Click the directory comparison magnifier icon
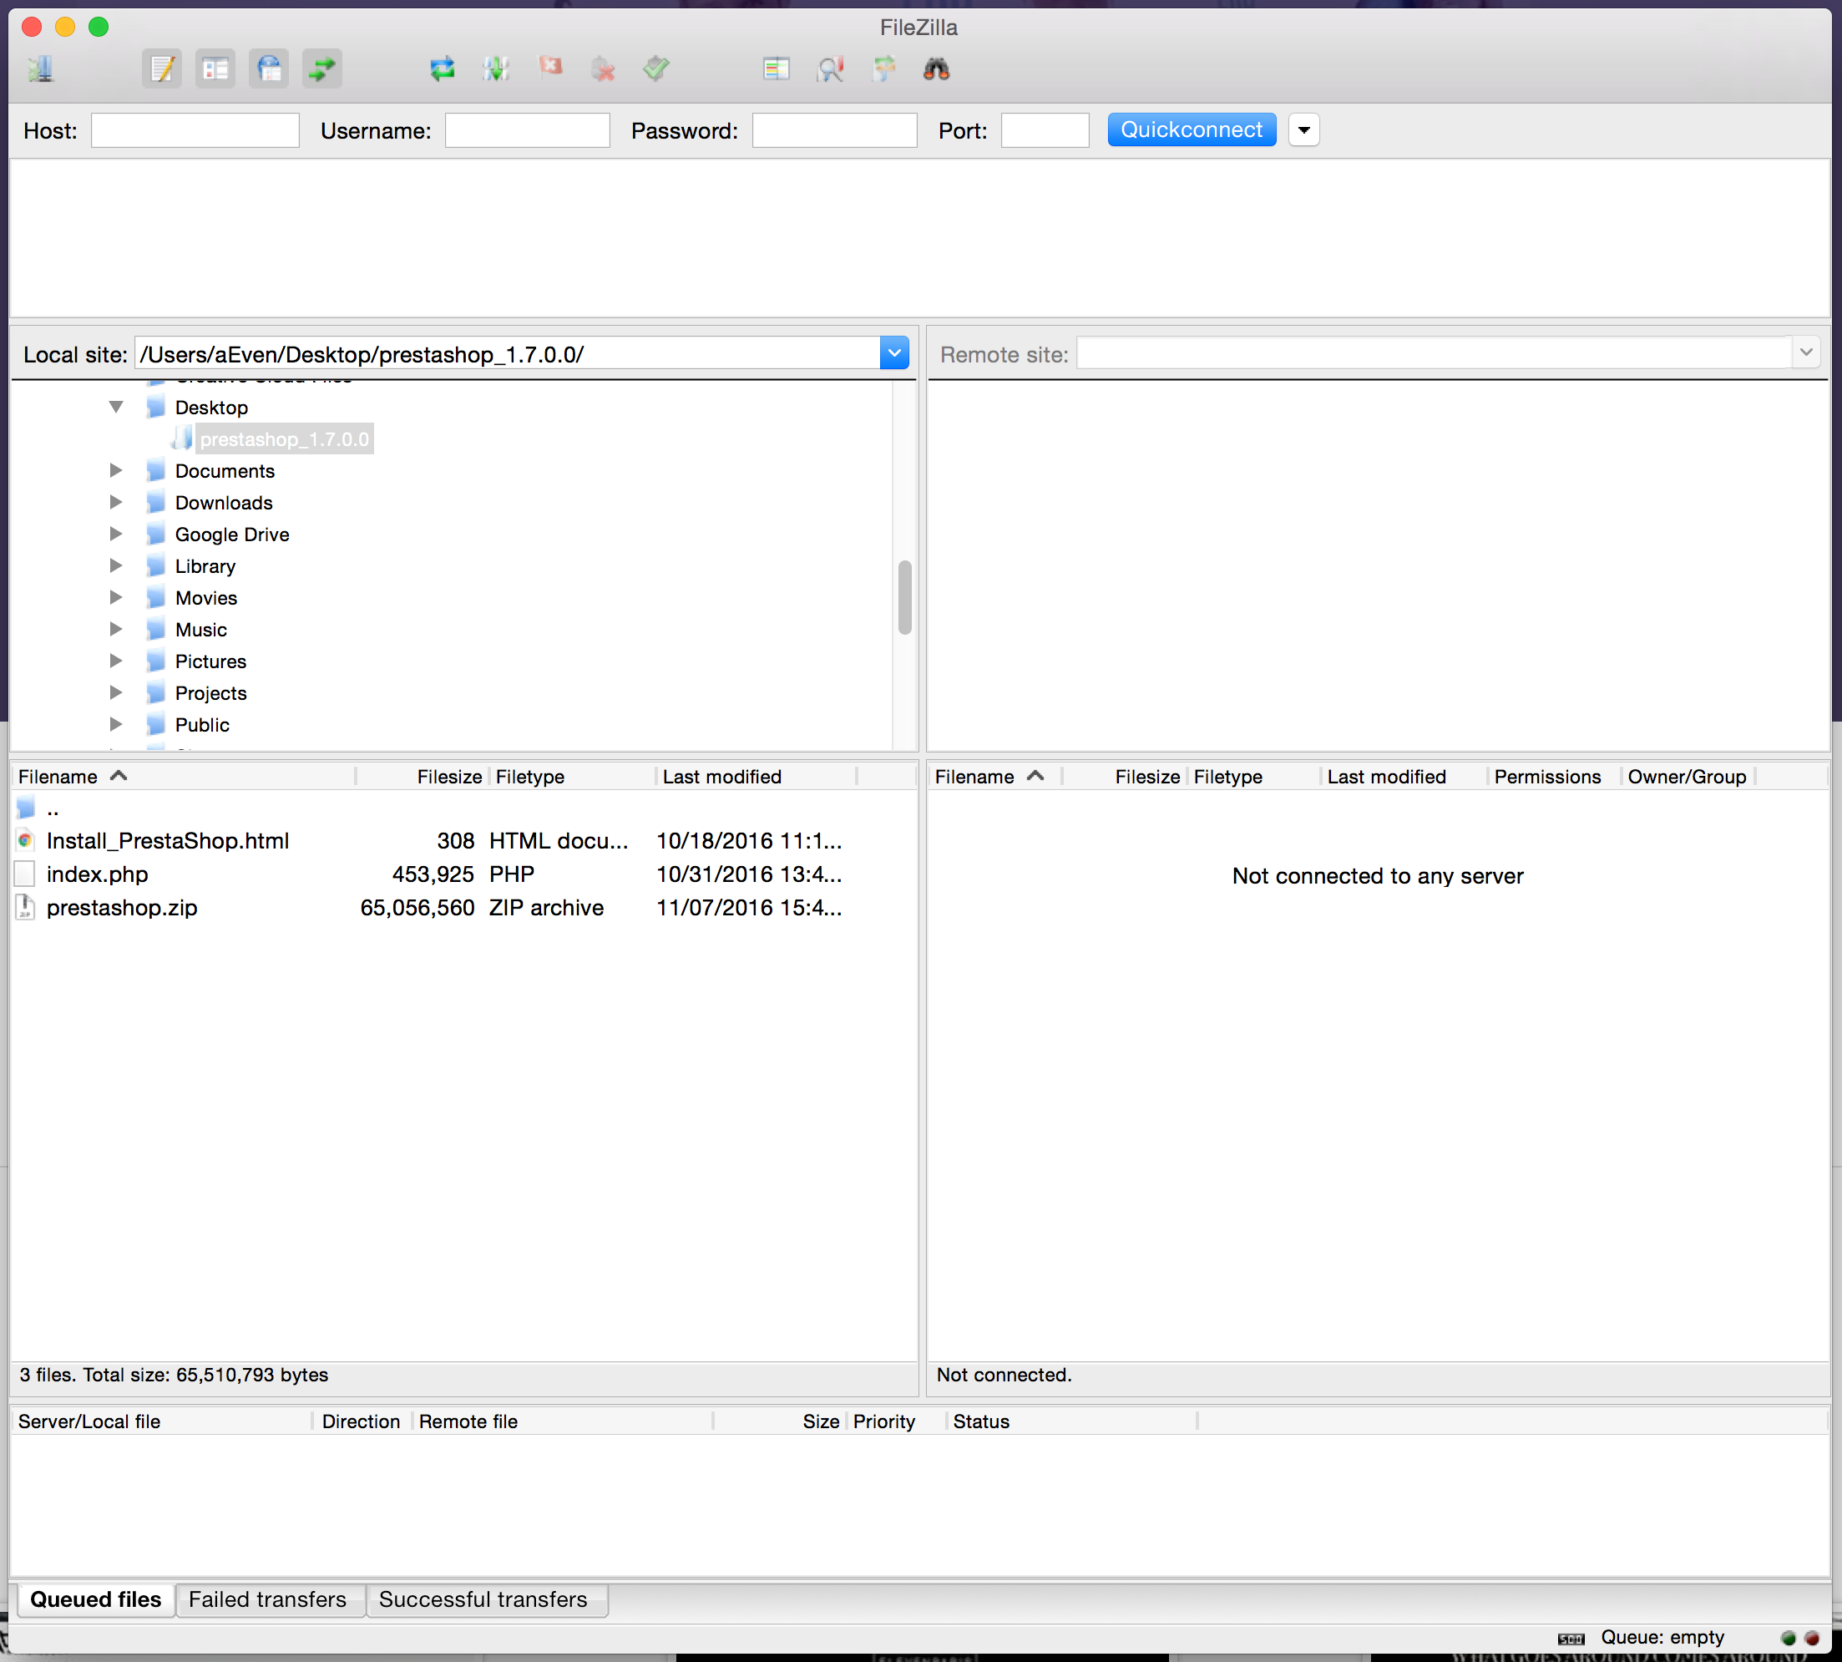 (x=830, y=68)
